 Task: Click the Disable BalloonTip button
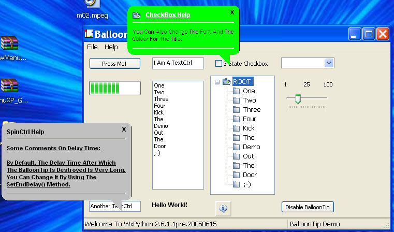(x=308, y=207)
